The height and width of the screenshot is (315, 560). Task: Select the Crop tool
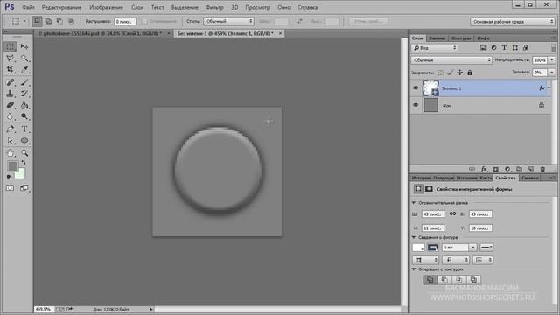(10, 69)
